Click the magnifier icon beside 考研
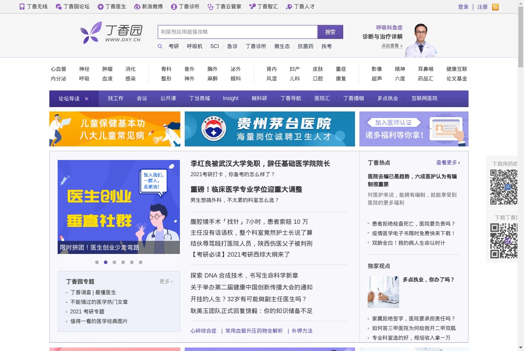The image size is (524, 351). tap(160, 46)
